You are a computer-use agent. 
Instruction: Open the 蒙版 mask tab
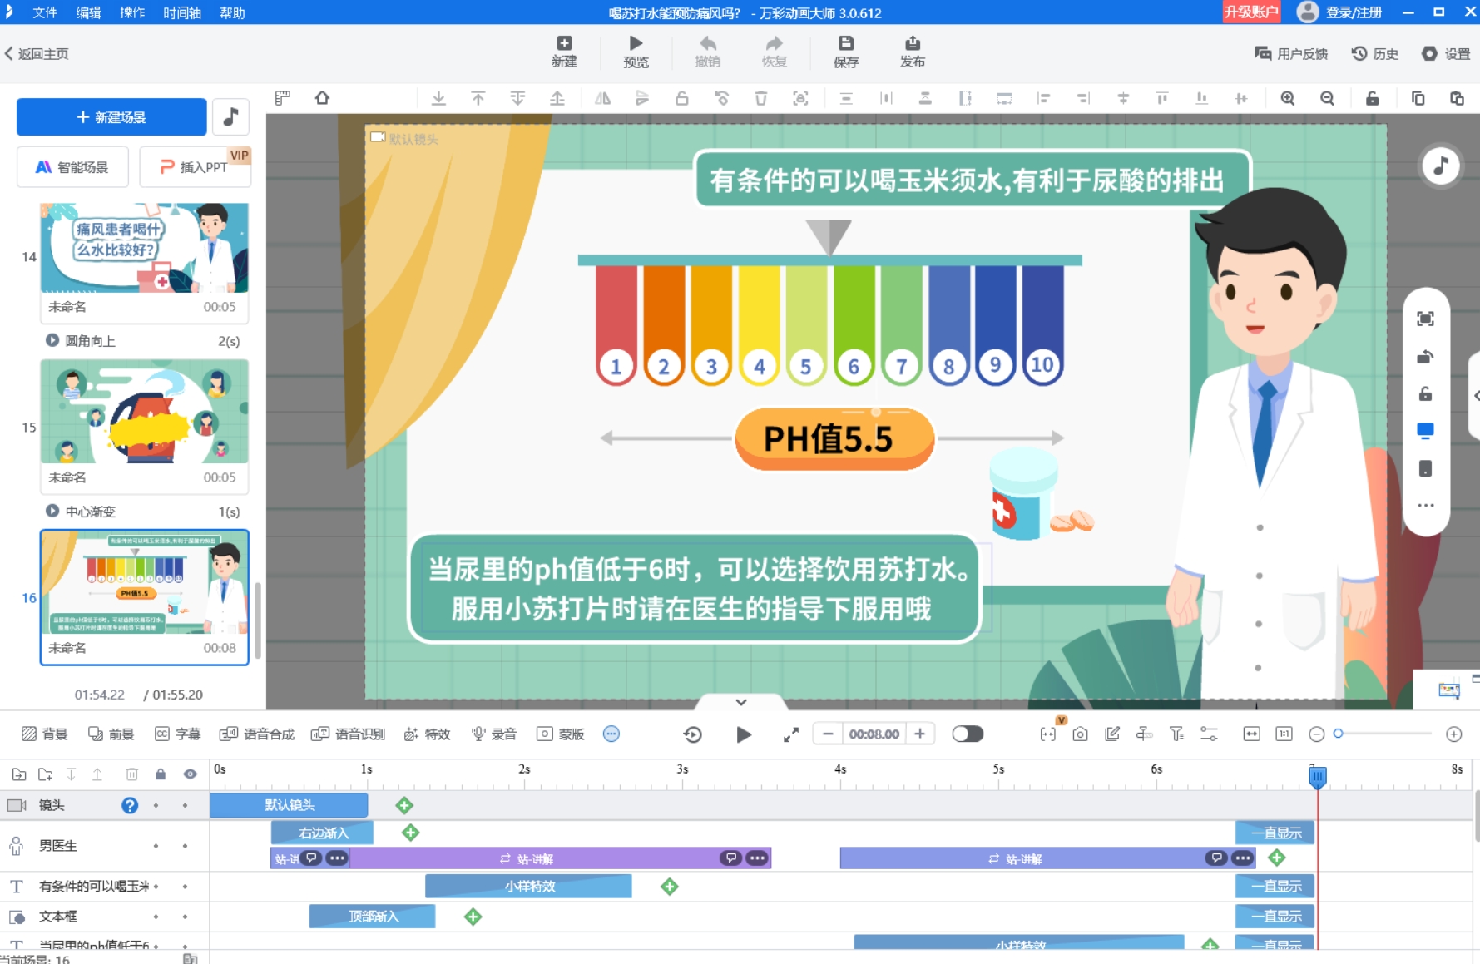(561, 734)
